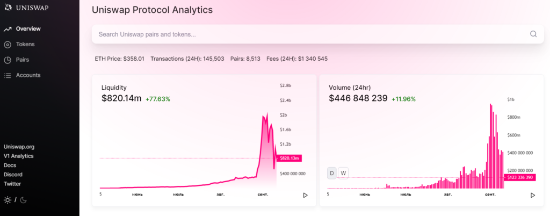
Task: Click the Fees (24H): $1 340 545 stat
Action: tap(297, 59)
